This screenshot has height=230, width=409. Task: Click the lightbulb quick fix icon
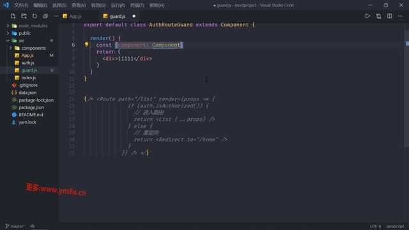point(87,45)
